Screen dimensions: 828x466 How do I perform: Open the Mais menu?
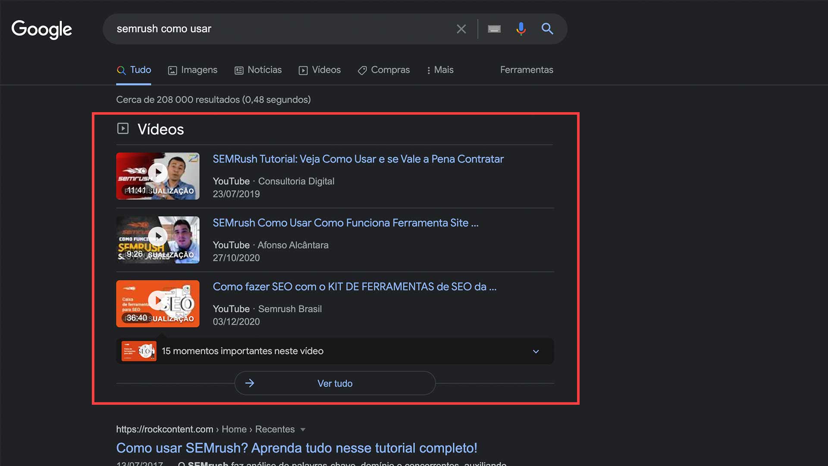coord(440,70)
